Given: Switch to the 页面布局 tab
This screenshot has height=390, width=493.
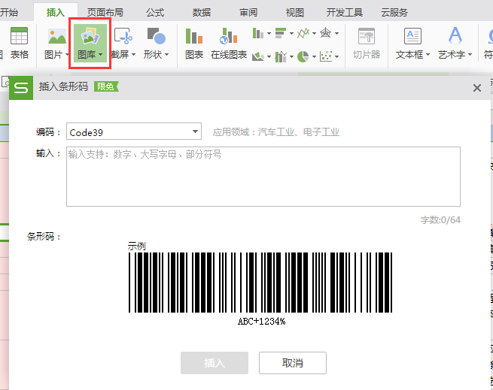Looking at the screenshot, I should 105,12.
